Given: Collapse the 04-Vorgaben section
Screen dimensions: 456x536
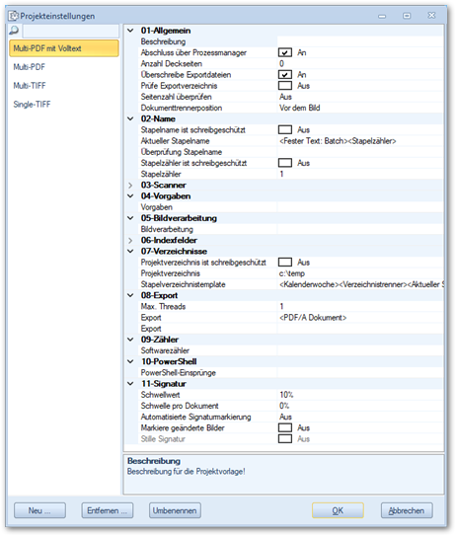Looking at the screenshot, I should [130, 196].
